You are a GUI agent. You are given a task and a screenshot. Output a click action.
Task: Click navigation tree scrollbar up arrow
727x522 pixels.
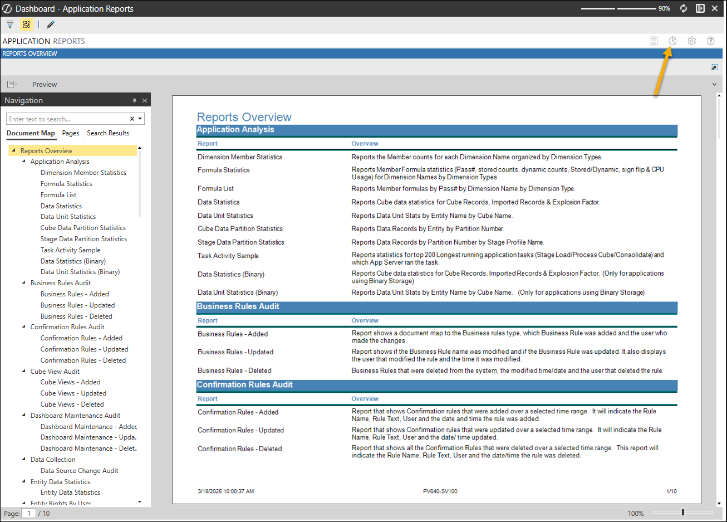click(139, 148)
